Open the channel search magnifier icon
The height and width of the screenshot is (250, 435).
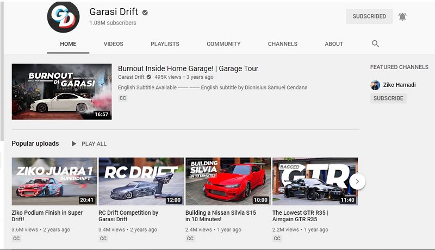[x=375, y=43]
